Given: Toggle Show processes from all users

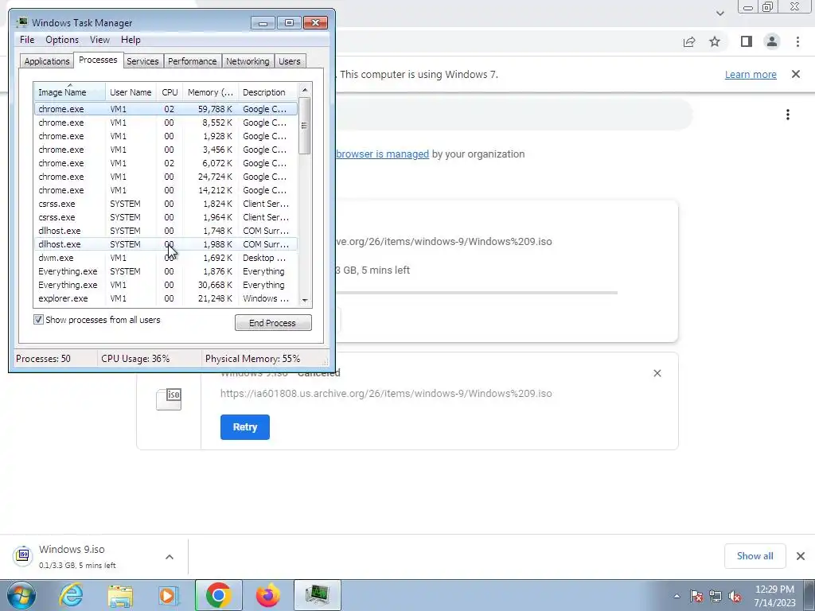Looking at the screenshot, I should (x=38, y=320).
